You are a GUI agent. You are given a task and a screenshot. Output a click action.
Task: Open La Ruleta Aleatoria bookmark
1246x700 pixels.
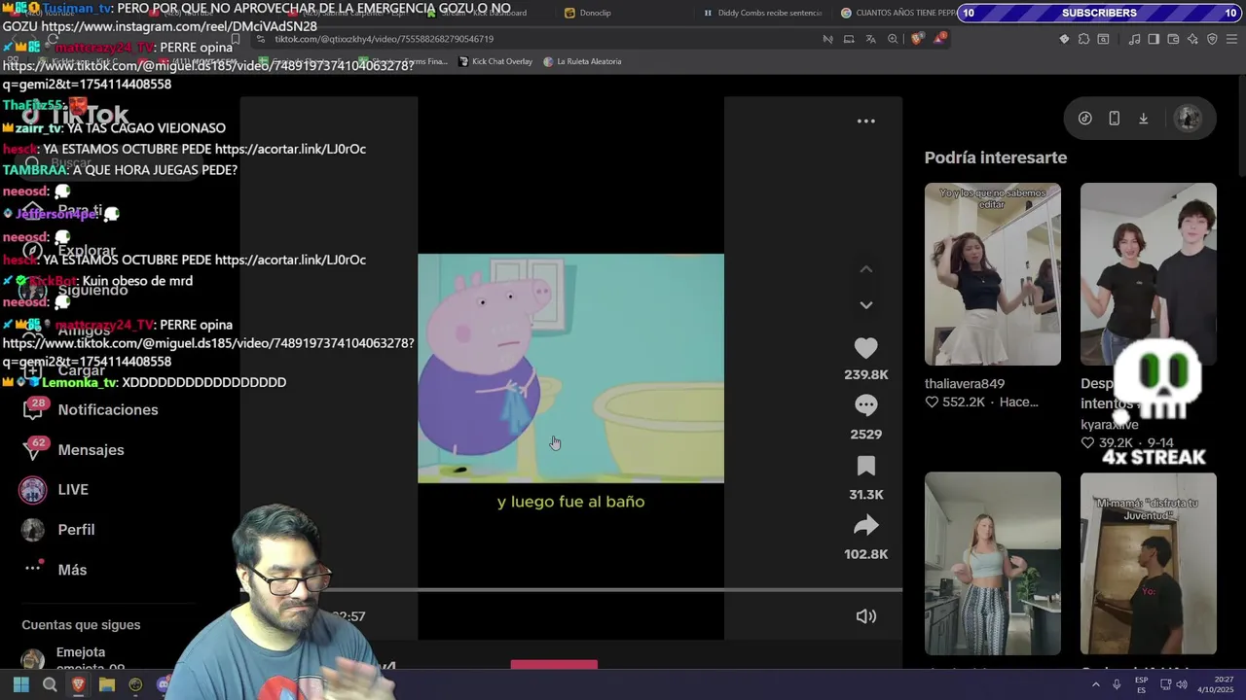pos(582,61)
